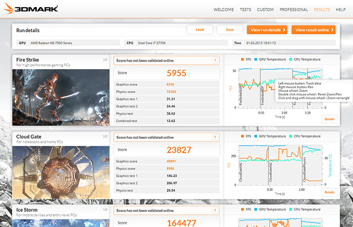This screenshot has width=353, height=227.
Task: Open View result online
Action: [x=314, y=30]
